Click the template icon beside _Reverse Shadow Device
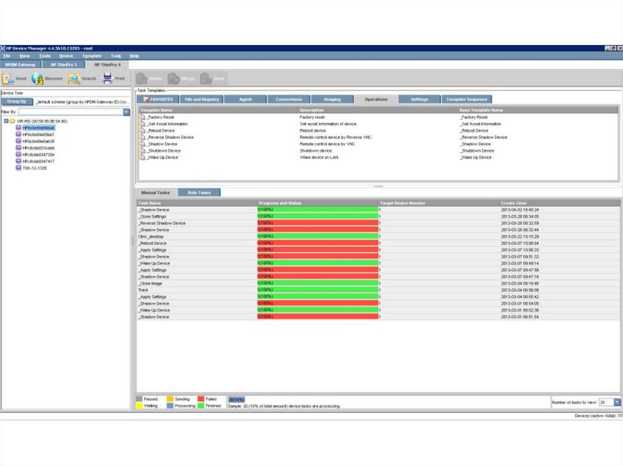 click(142, 137)
